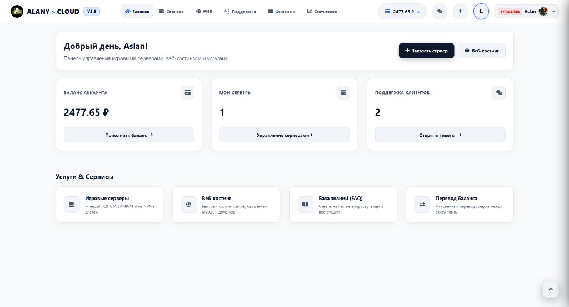Click the 2477.65 ₽ balance amount in card

86,112
